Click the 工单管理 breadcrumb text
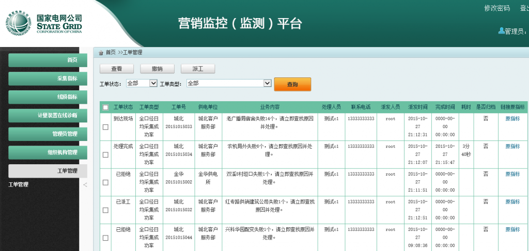Image resolution: width=529 pixels, height=251 pixels. click(132, 53)
